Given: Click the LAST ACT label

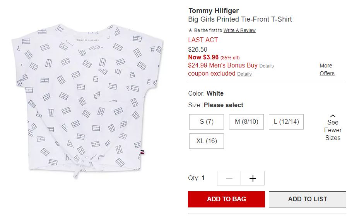Looking at the screenshot, I should pos(203,40).
